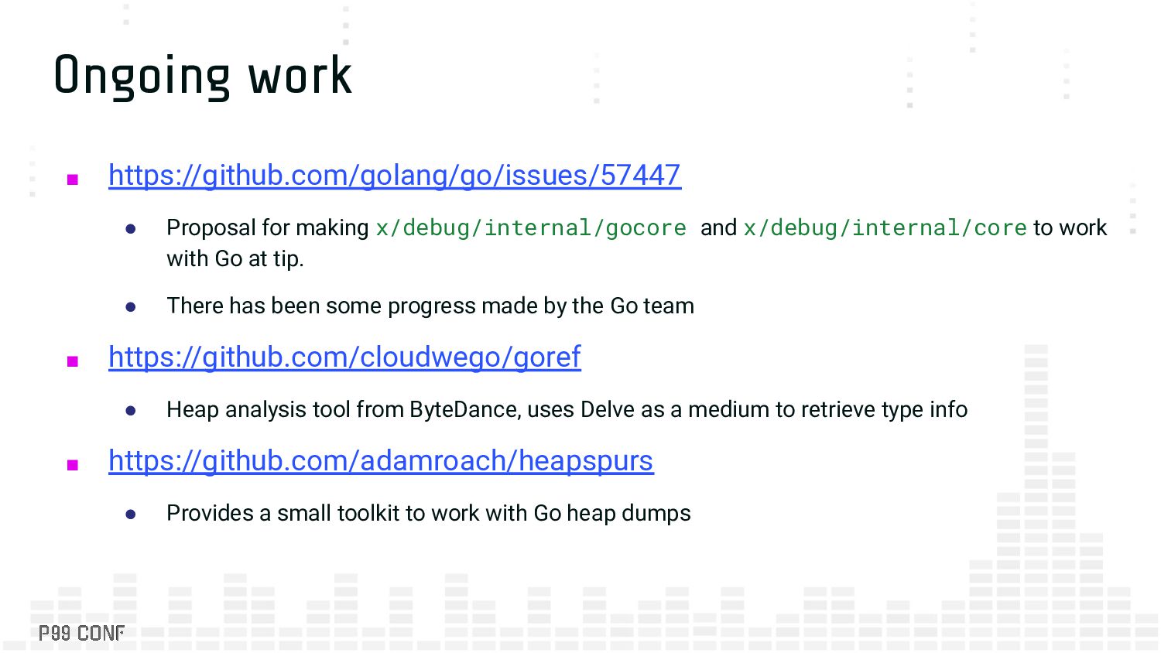Click the 'Ongoing work' slide title
Viewport: 1161px width, 653px height.
pos(203,76)
